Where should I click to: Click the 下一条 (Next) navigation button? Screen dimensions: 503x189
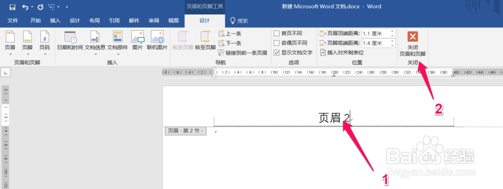230,43
